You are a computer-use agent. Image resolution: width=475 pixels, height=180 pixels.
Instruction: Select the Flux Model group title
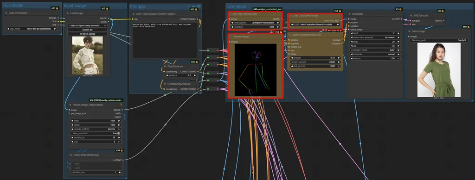(13, 5)
